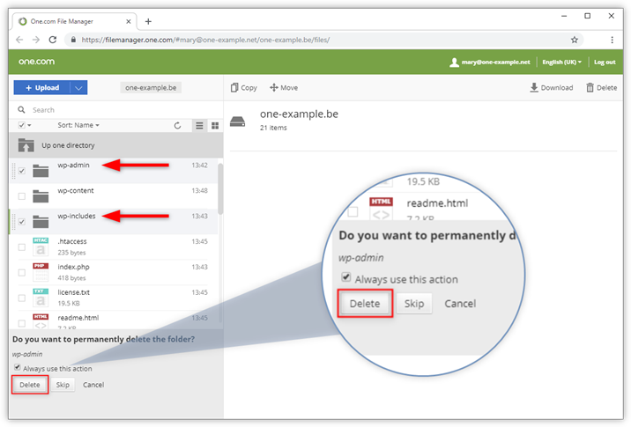Click the one-example.be details heading

coord(299,114)
